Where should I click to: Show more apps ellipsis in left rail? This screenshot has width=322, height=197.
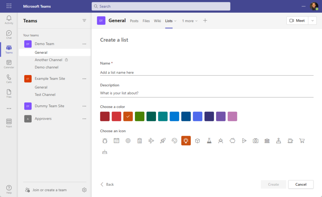[9, 109]
